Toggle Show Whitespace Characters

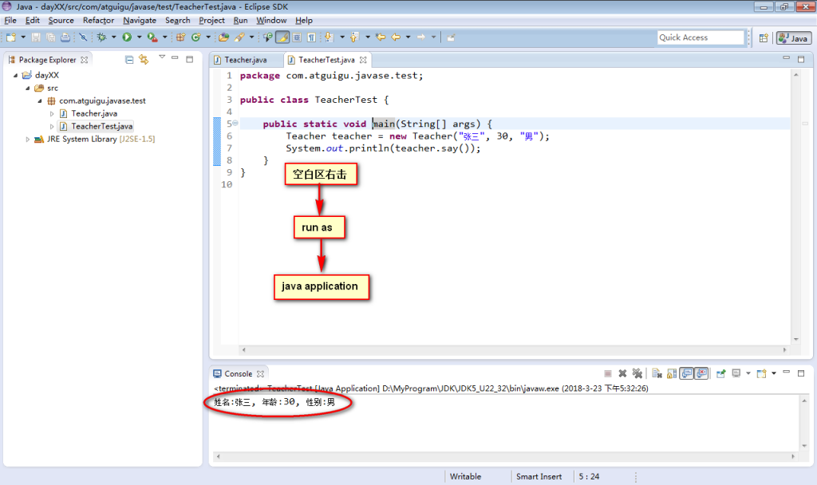pyautogui.click(x=311, y=37)
